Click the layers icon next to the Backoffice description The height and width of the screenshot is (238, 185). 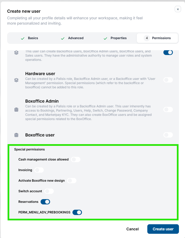tap(16, 53)
